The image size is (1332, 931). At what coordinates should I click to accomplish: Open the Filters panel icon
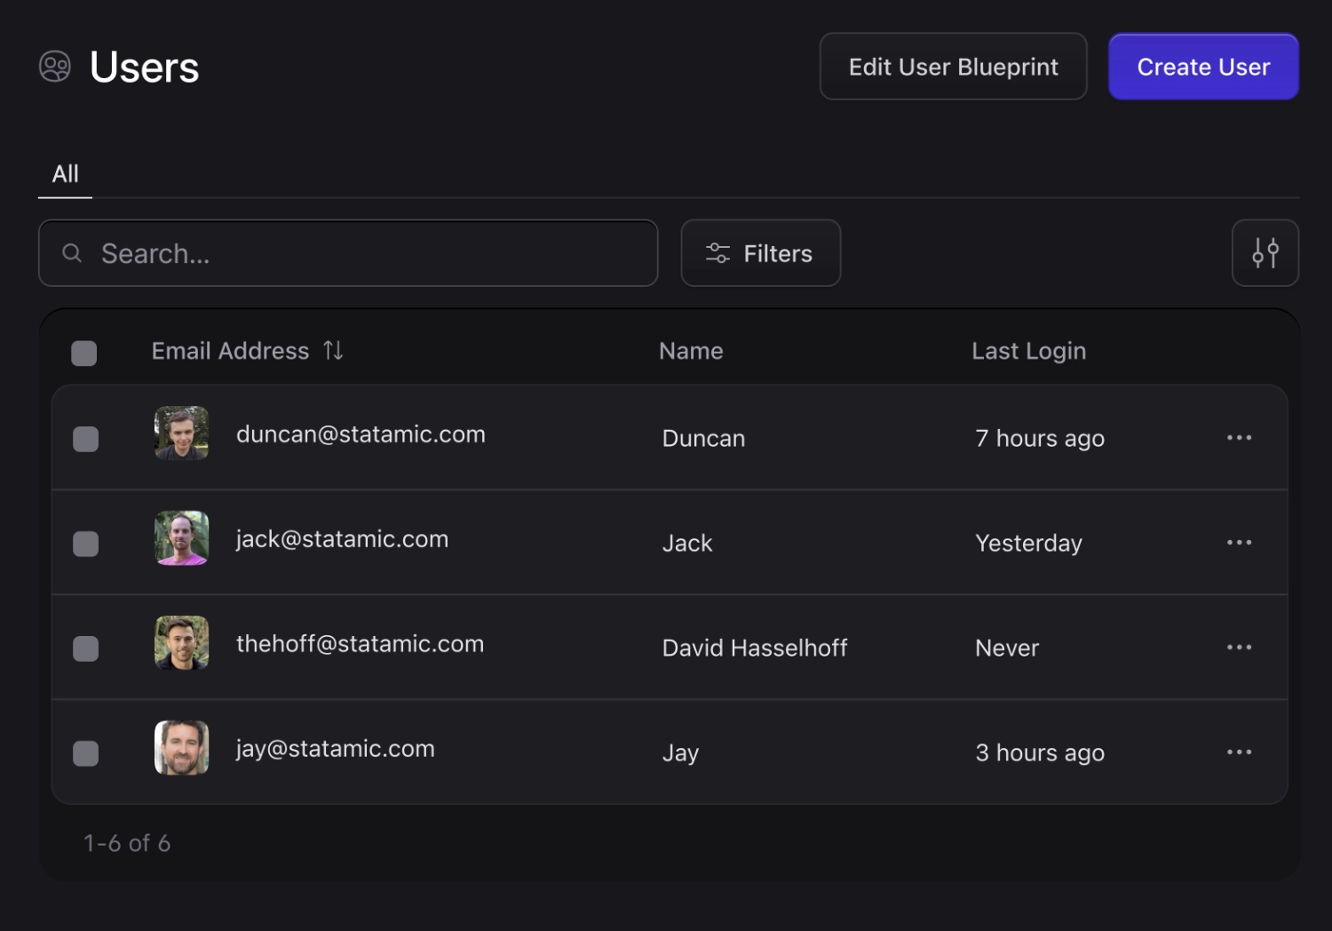point(717,252)
